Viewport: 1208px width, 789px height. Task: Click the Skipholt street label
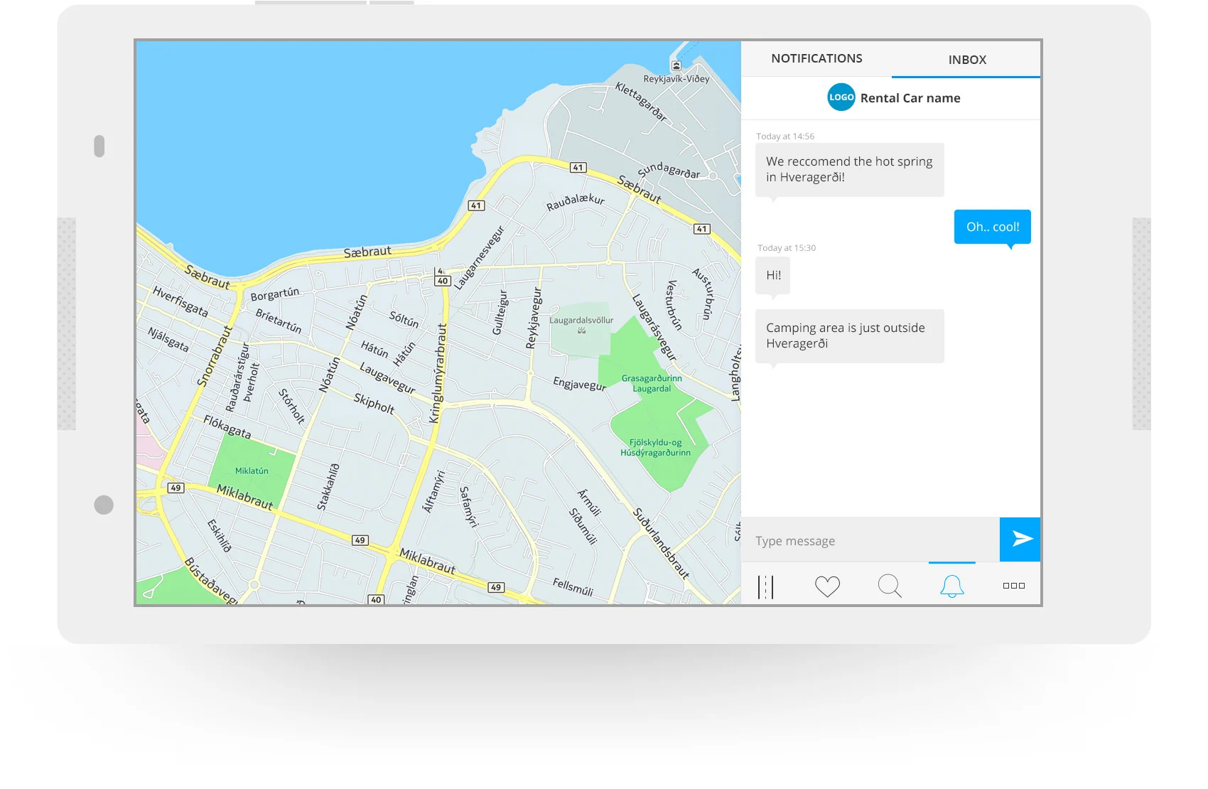(374, 403)
